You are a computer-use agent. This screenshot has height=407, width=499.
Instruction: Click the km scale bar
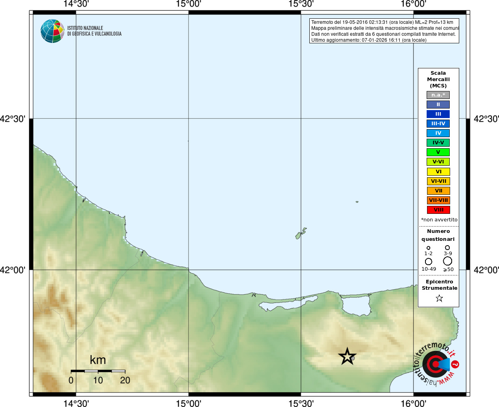click(98, 371)
